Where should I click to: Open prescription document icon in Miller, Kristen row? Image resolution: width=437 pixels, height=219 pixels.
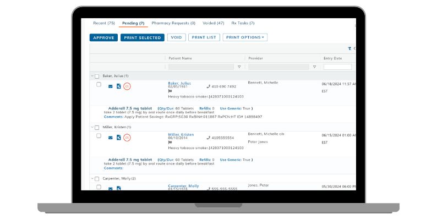(x=119, y=138)
